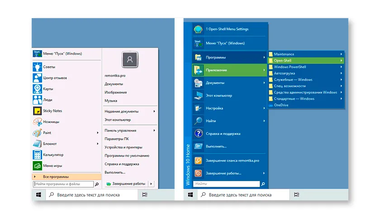The width and height of the screenshot is (380, 219).
Task: Expand Недавние документы submenu arrow
Action: pyautogui.click(x=154, y=112)
